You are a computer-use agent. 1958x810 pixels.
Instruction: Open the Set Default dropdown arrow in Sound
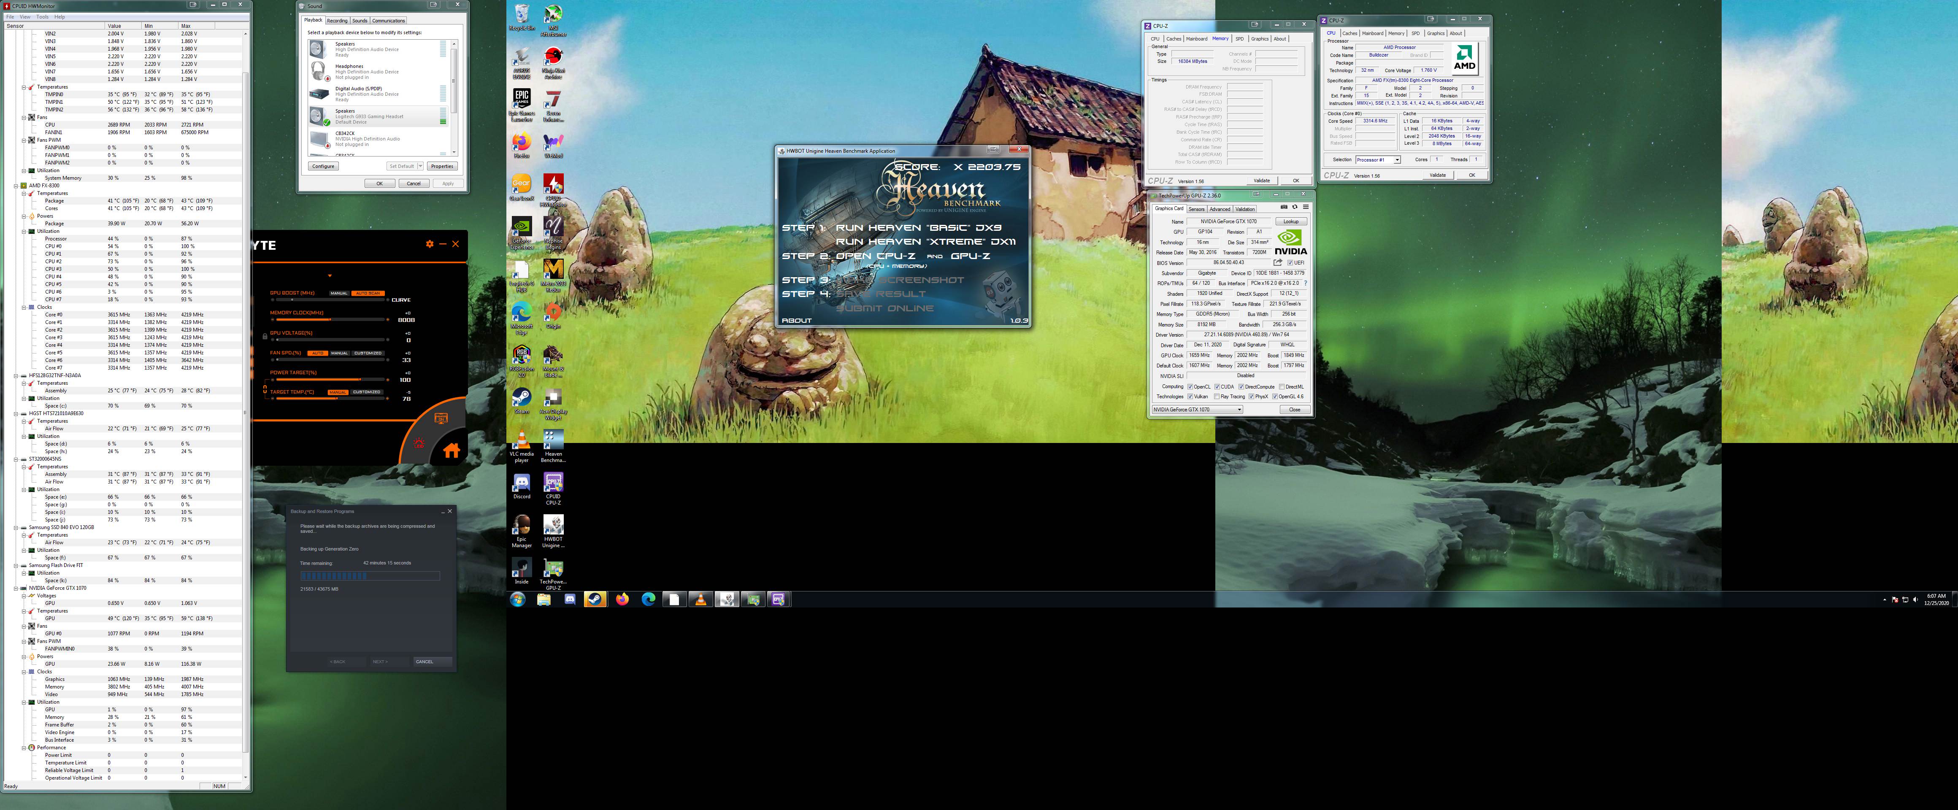pos(419,166)
